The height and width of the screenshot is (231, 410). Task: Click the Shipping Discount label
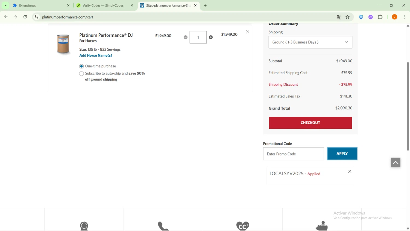point(283,85)
